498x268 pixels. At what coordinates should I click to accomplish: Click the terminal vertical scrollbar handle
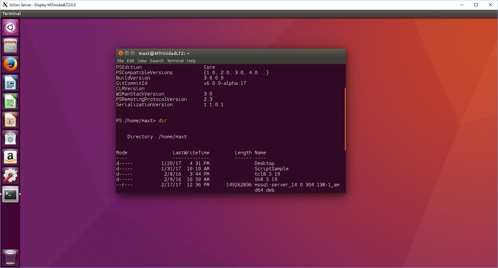(x=345, y=119)
